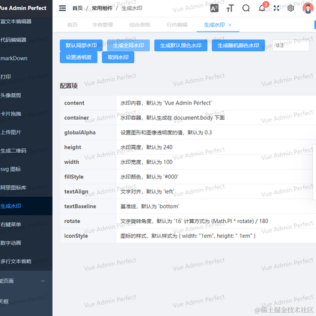Click the container table cell

88,118
